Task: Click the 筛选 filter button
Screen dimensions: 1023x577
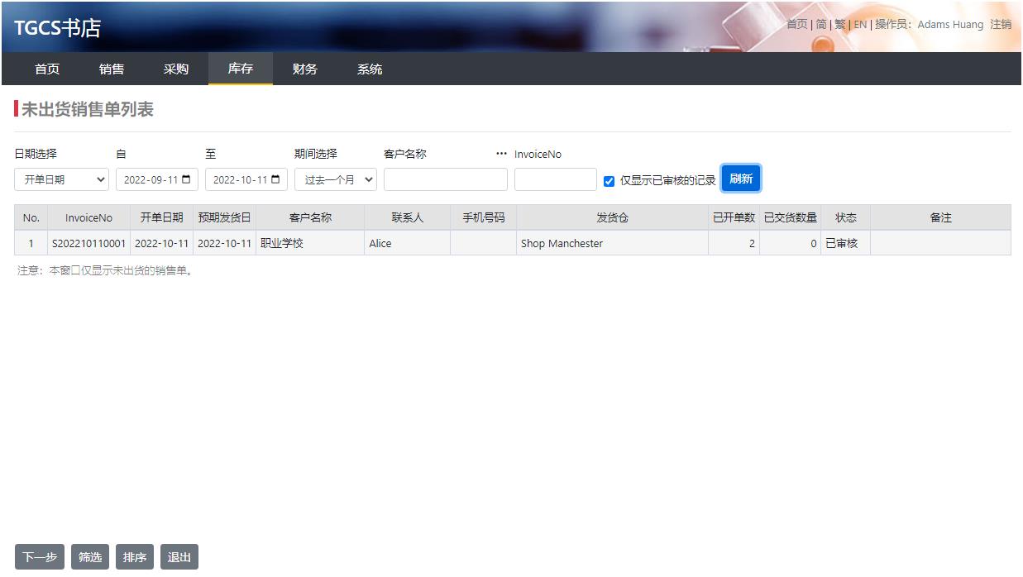Action: (x=90, y=557)
